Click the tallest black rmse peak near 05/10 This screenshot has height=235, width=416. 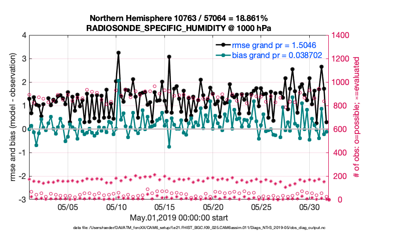pyautogui.click(x=118, y=52)
